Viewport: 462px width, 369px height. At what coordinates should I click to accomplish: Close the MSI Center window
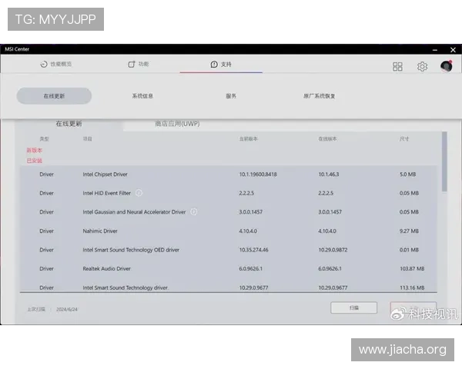454,50
